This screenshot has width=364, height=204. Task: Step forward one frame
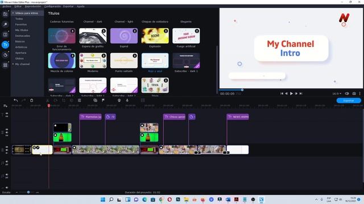[296, 93]
